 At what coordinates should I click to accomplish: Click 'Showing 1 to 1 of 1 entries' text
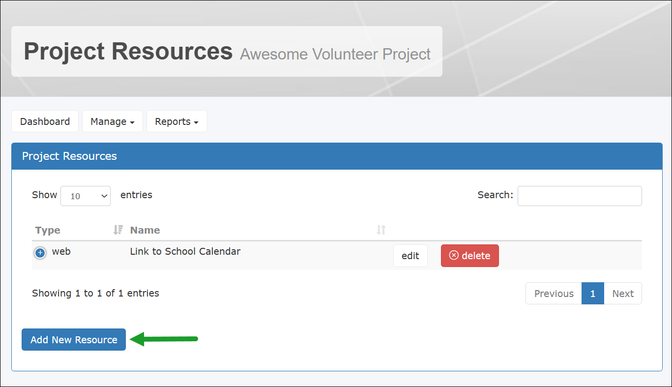pyautogui.click(x=95, y=293)
